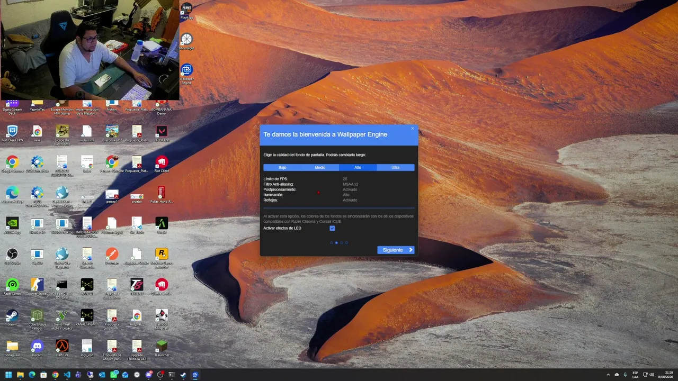Click the Siguiente button
Screen dimensions: 678x381
click(396, 250)
